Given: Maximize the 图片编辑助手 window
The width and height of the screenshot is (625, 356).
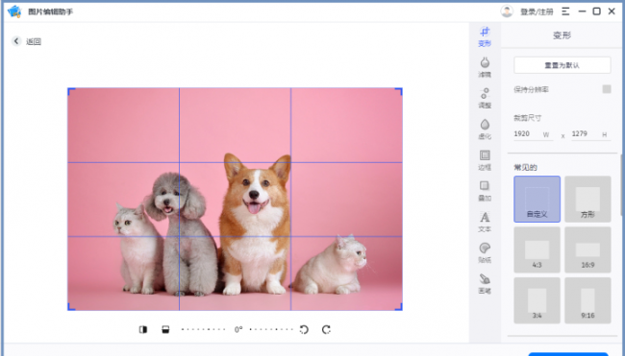Looking at the screenshot, I should coord(596,12).
